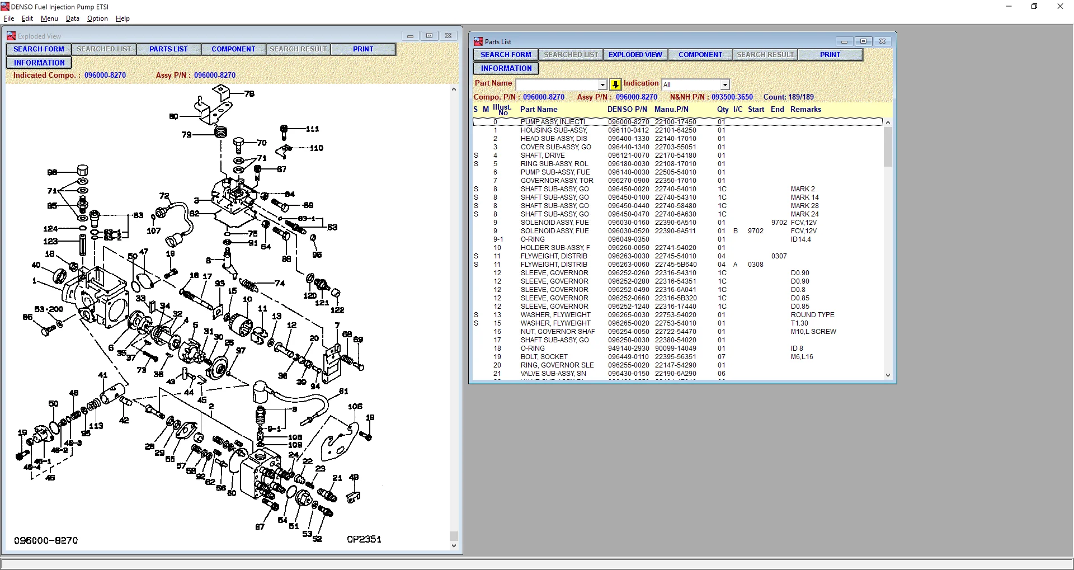The width and height of the screenshot is (1074, 570).
Task: Click diagram label OP2351
Action: [x=364, y=539]
